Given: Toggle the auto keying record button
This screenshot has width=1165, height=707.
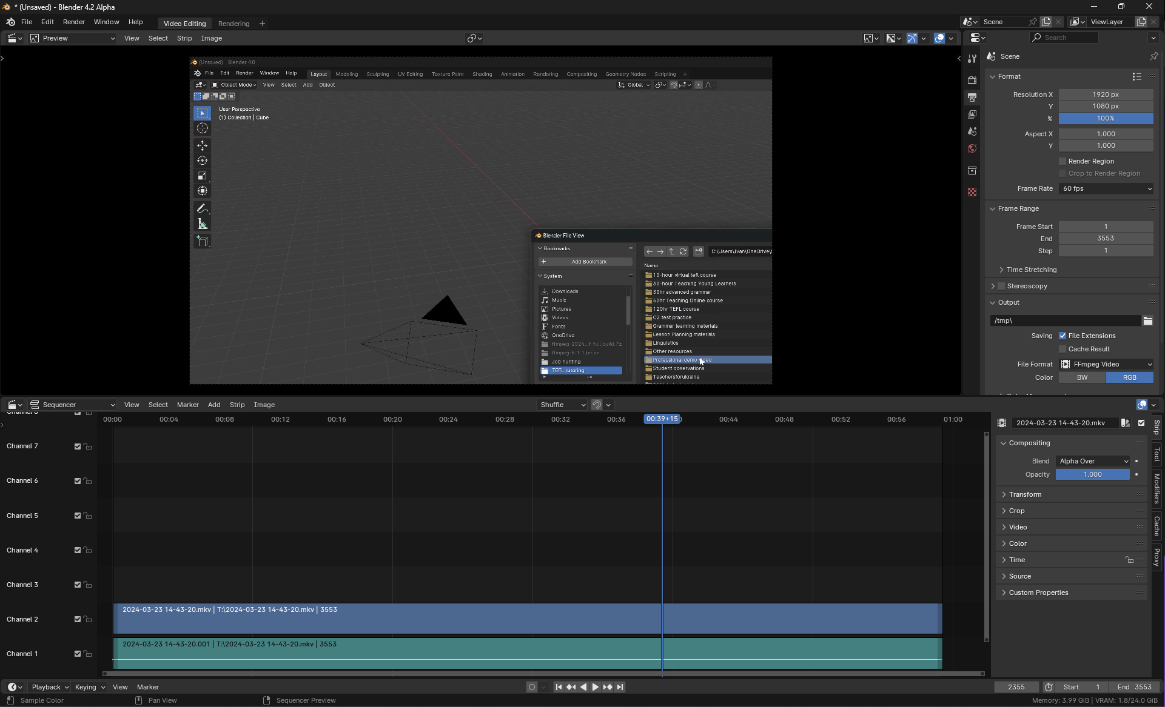Looking at the screenshot, I should click(x=532, y=687).
